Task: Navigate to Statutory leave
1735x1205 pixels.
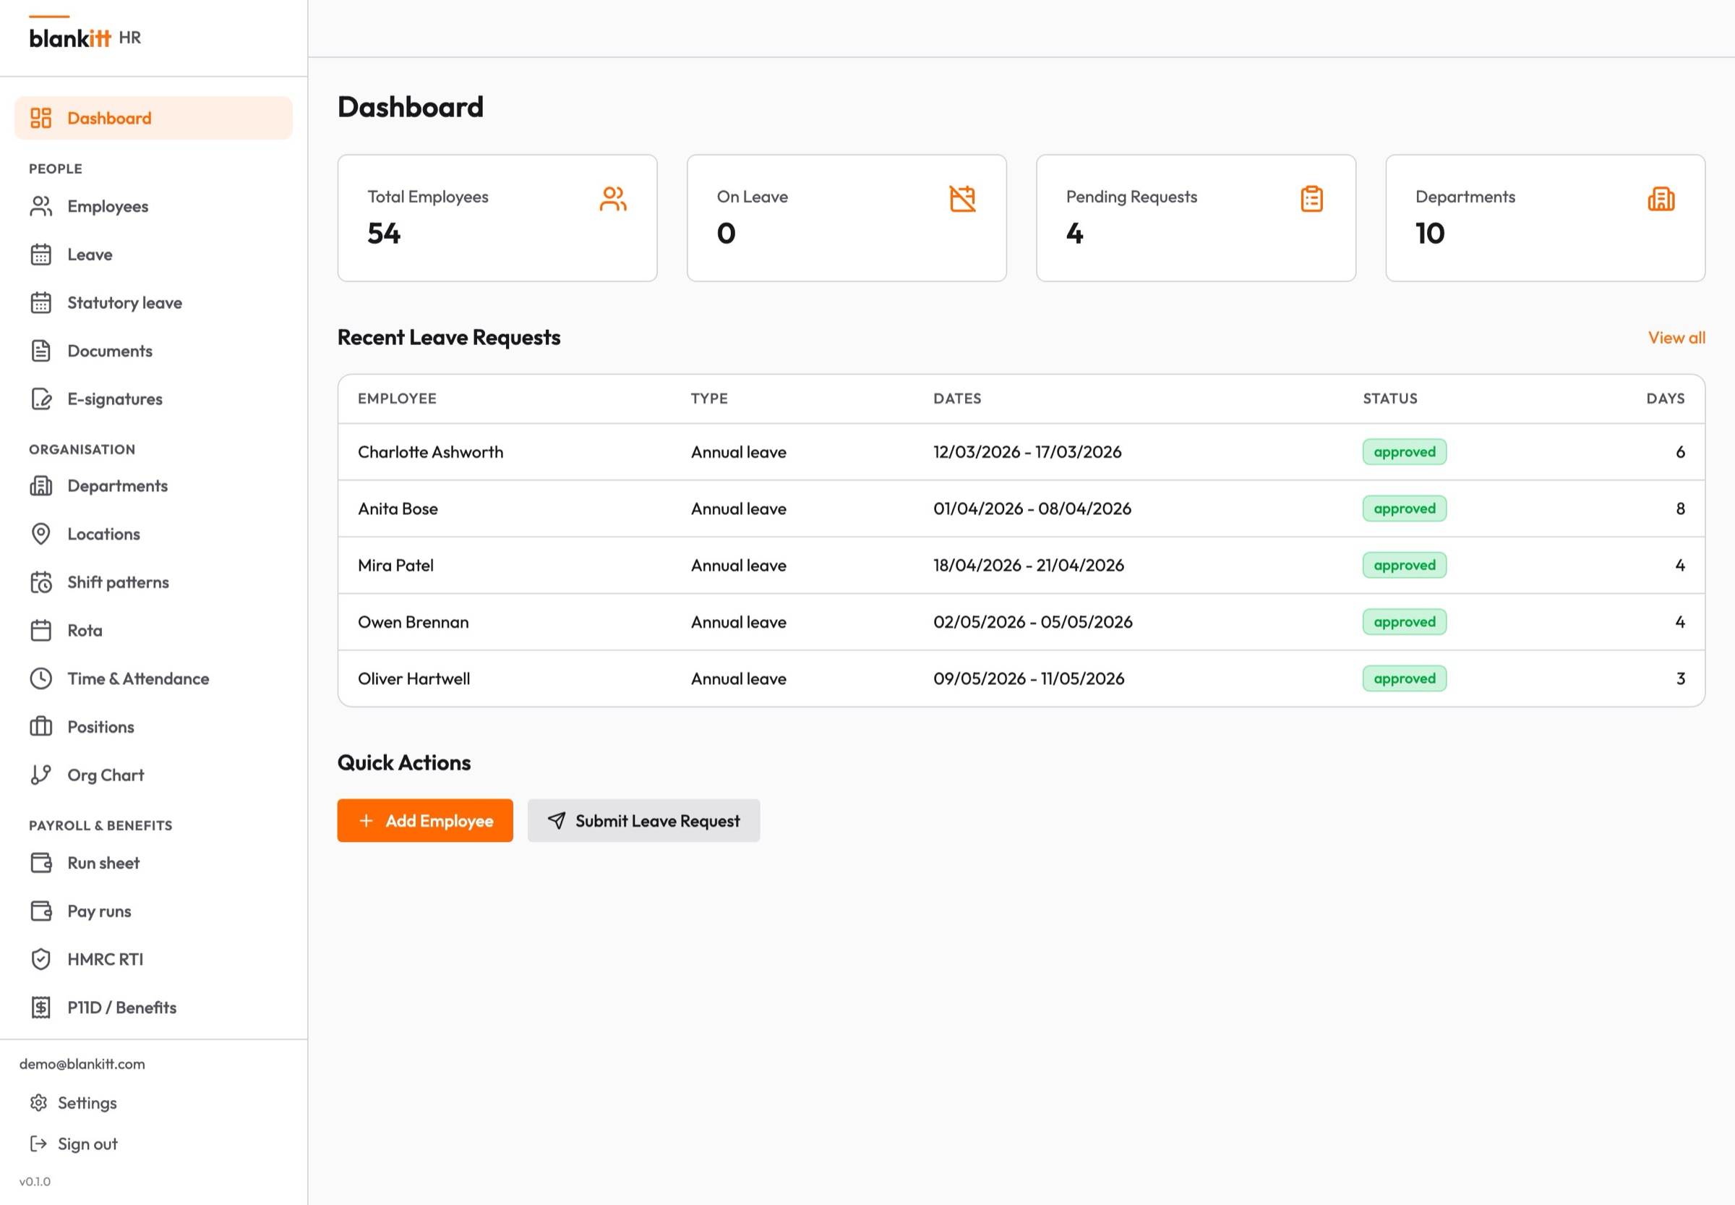Action: (153, 303)
